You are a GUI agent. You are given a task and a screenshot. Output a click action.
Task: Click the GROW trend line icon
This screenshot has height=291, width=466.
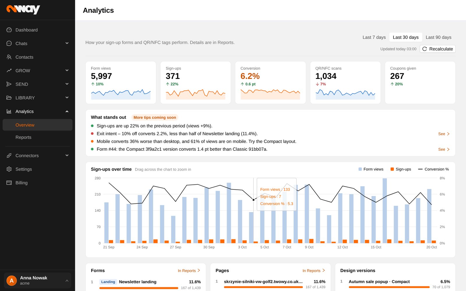(x=9, y=70)
